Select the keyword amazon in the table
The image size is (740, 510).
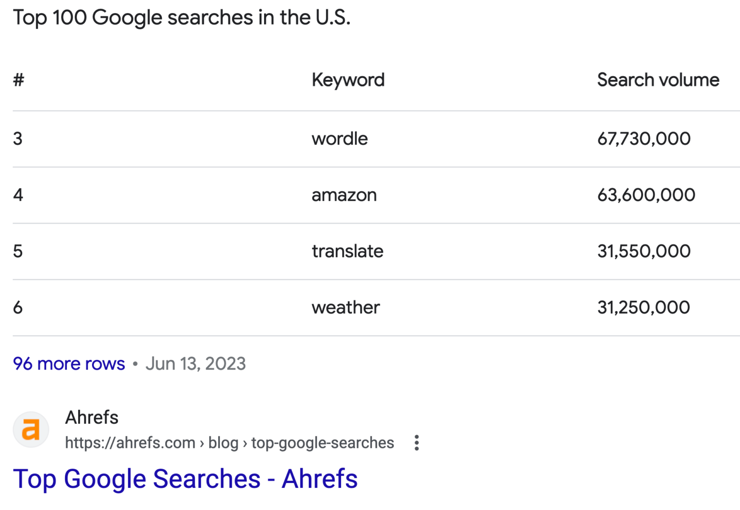(344, 195)
